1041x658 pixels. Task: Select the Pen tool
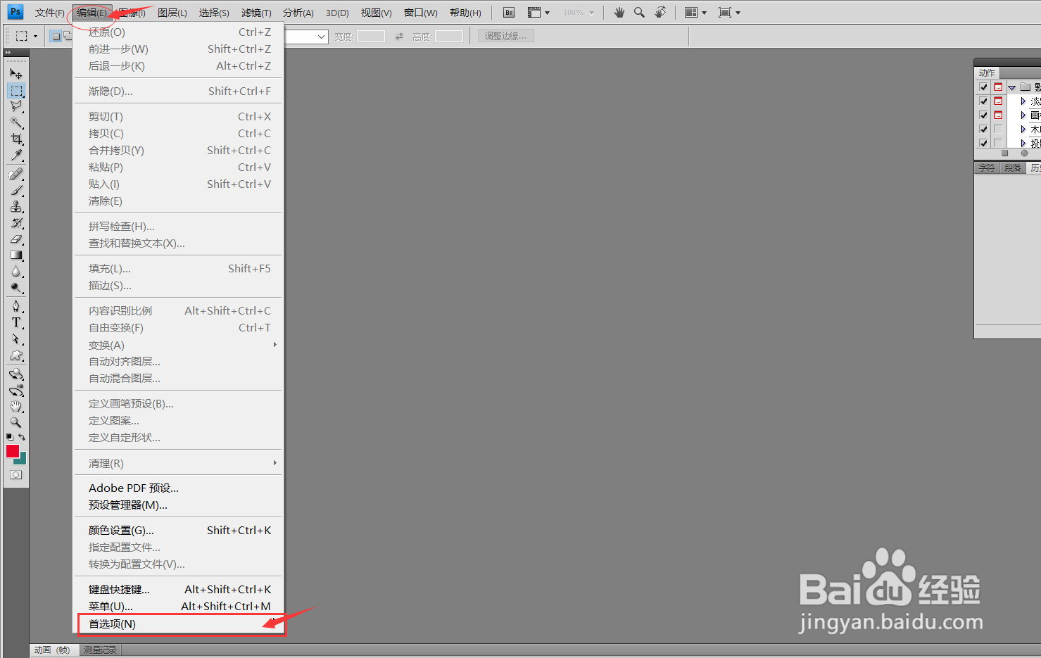(x=15, y=306)
